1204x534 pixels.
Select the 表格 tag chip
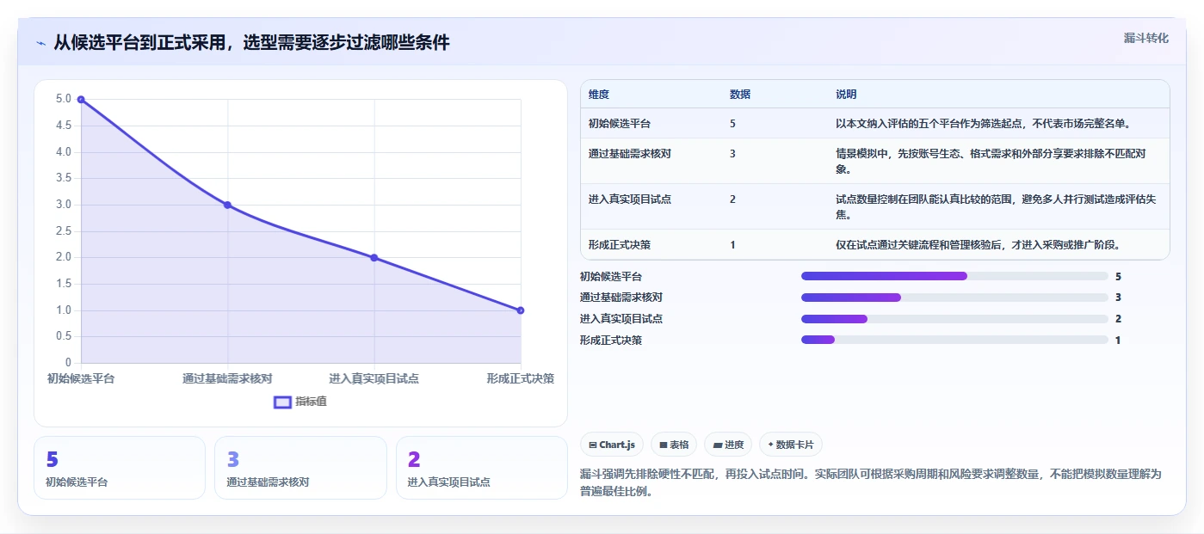(674, 445)
